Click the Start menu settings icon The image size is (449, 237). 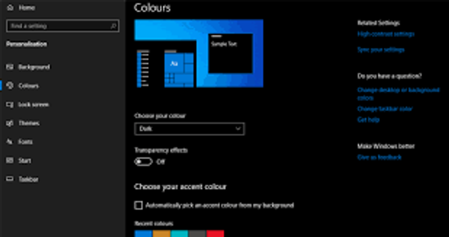point(10,161)
